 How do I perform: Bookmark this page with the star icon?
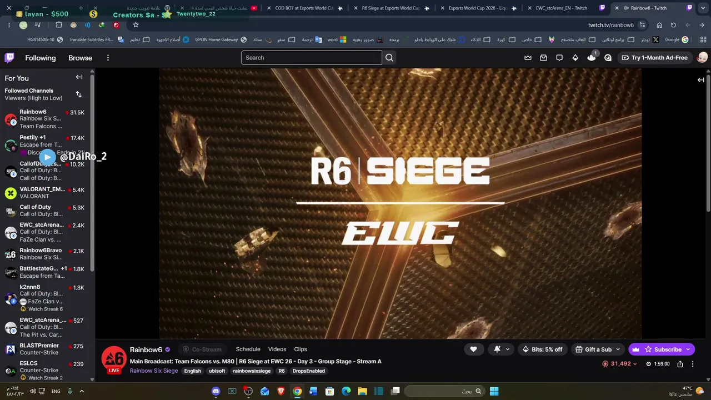[x=136, y=25]
